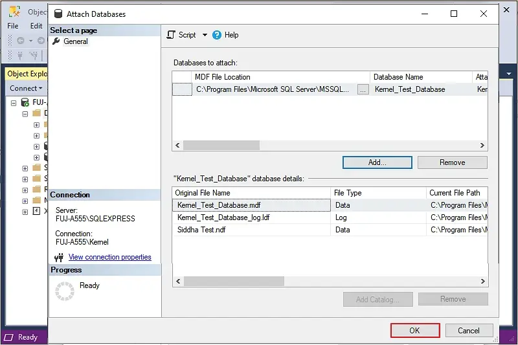Confirm with the OK button
Image resolution: width=518 pixels, height=345 pixels.
(415, 331)
